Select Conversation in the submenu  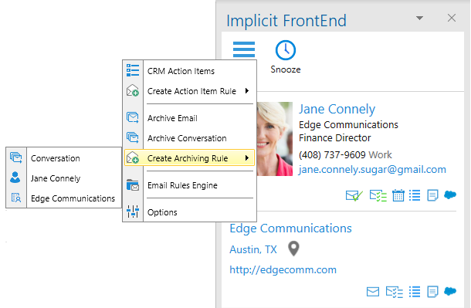click(x=56, y=158)
